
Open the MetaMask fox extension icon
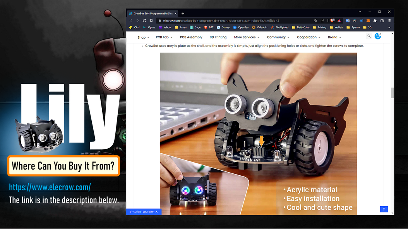[368, 20]
